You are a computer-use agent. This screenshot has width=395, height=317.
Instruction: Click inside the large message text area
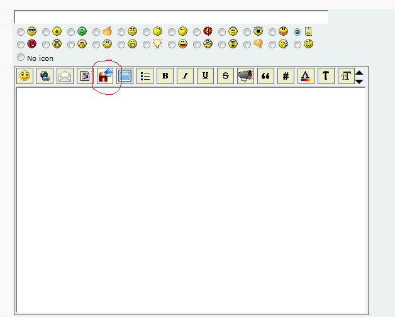[x=191, y=200]
